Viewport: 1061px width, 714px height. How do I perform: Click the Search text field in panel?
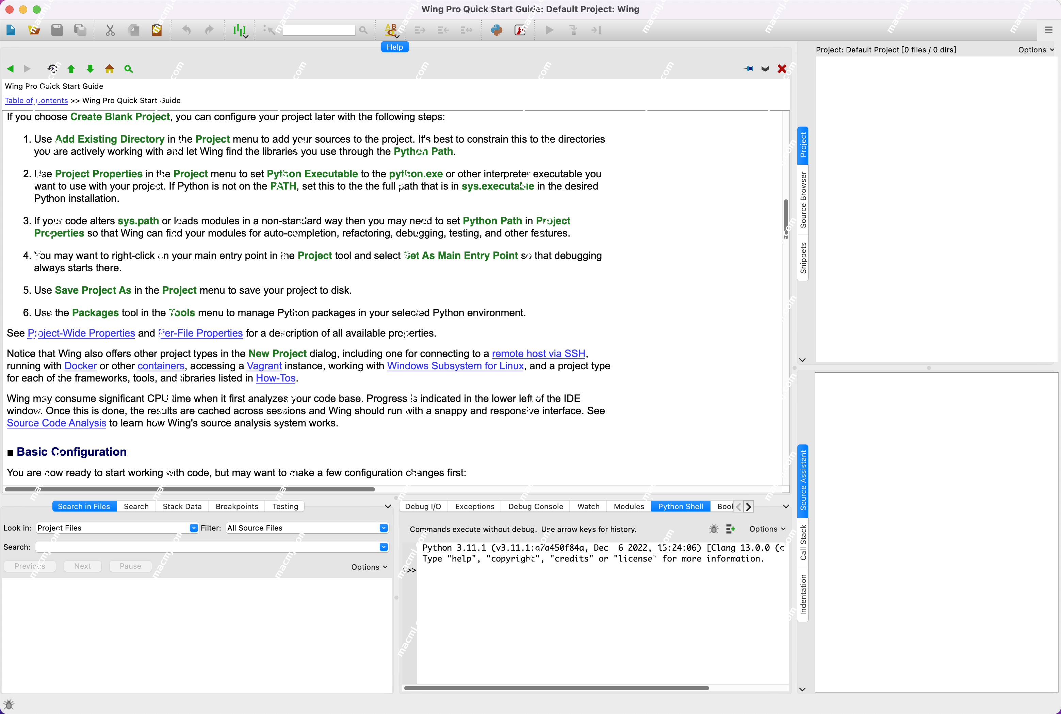tap(212, 547)
